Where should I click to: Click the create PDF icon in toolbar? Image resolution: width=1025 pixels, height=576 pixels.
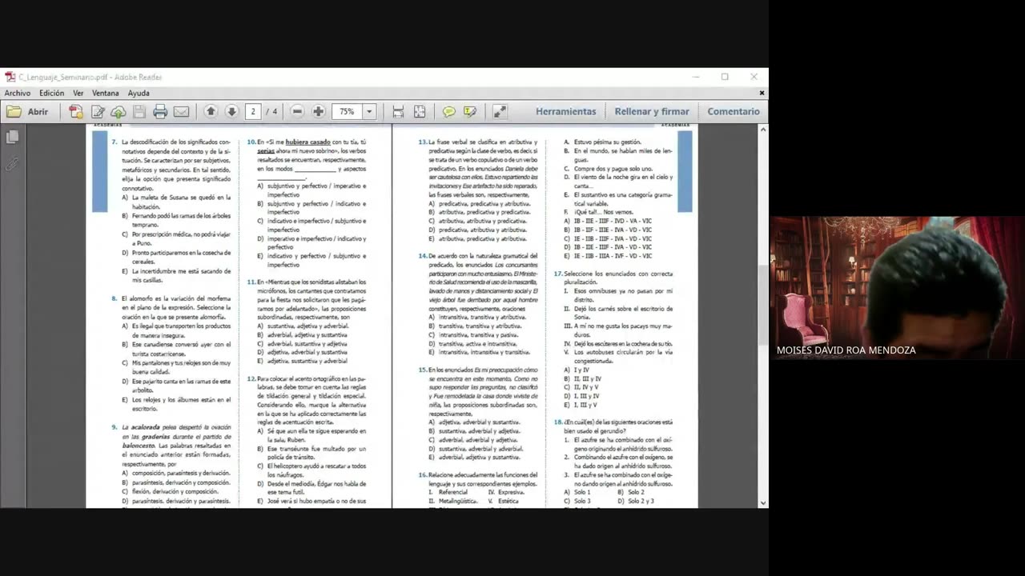click(x=76, y=112)
